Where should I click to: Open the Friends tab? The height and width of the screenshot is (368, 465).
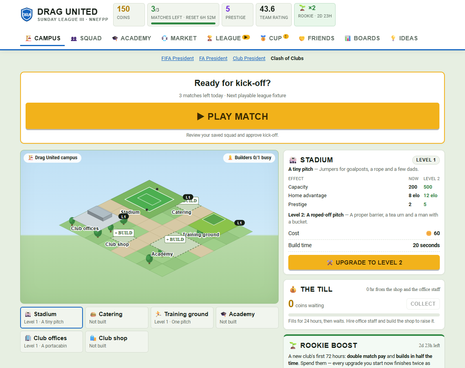click(317, 38)
